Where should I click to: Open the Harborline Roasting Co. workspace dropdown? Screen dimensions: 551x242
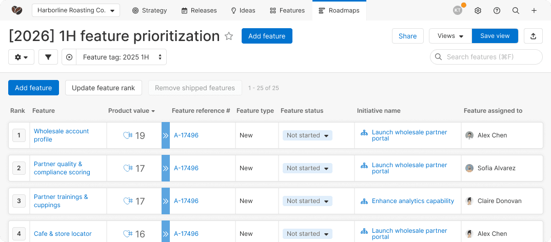point(76,10)
